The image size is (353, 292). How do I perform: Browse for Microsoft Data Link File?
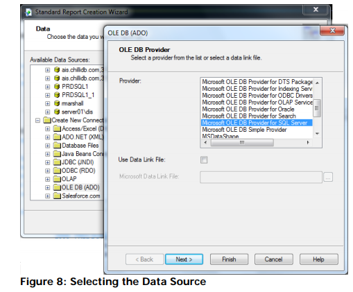coord(328,177)
